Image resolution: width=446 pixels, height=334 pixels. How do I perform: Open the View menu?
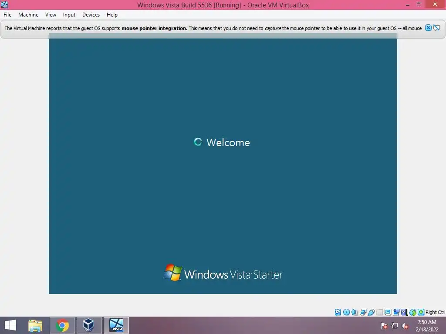51,15
